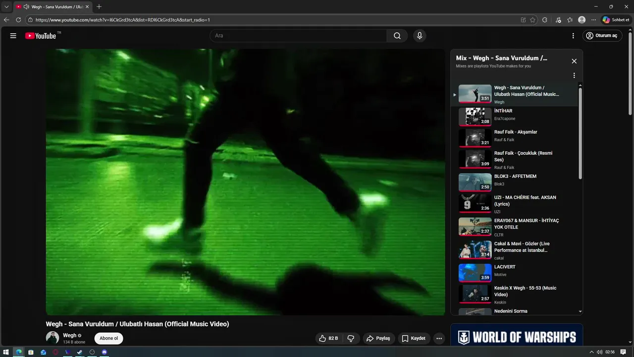Refresh the browser page
The image size is (634, 357).
(x=18, y=20)
